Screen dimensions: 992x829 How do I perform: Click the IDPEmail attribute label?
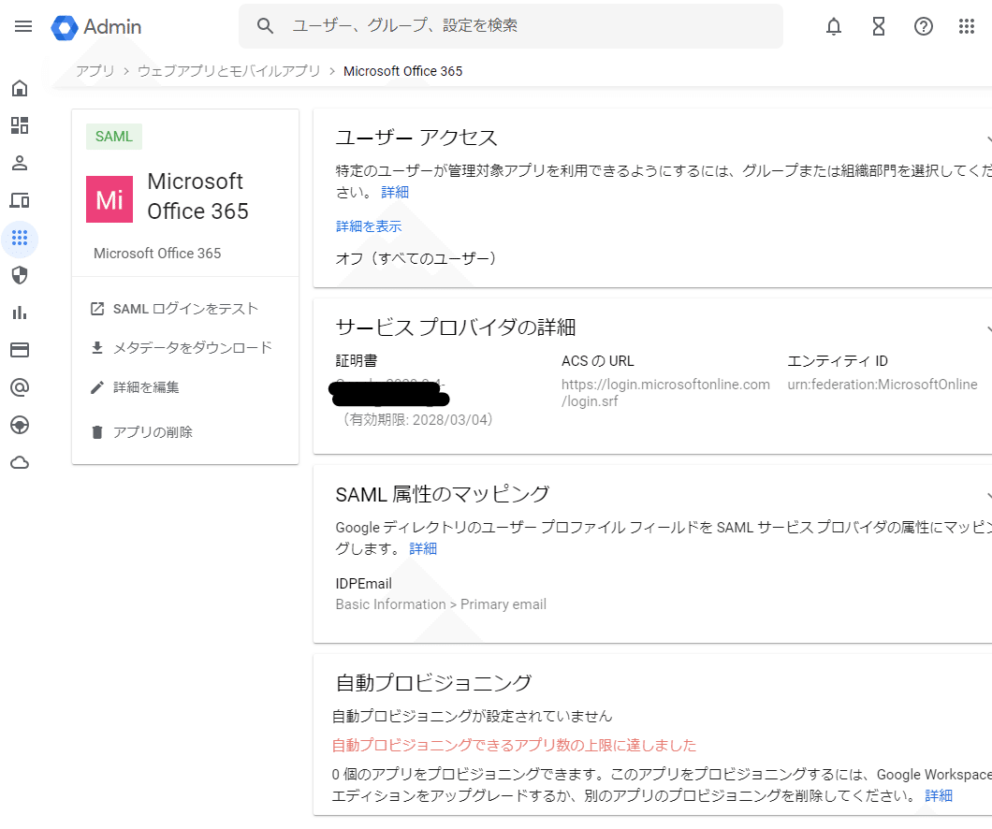[x=363, y=584]
